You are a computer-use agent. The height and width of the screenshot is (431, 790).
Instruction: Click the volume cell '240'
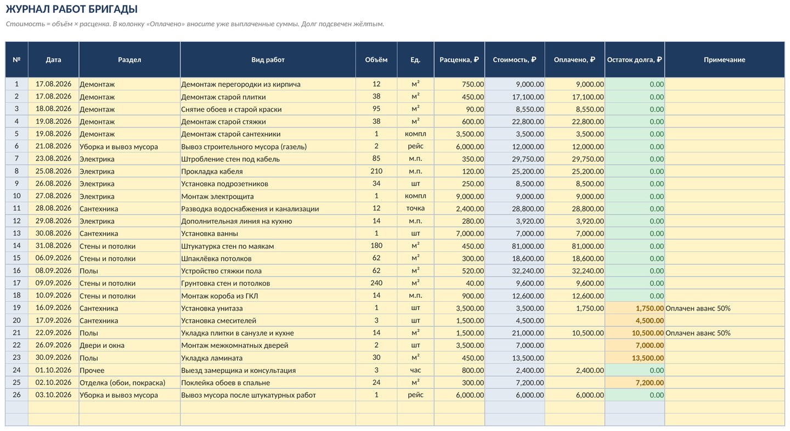(376, 283)
